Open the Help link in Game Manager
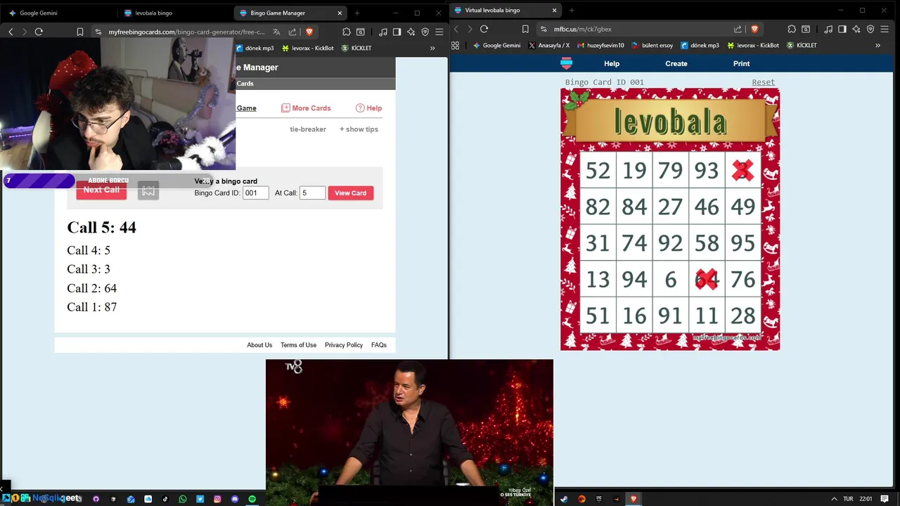The width and height of the screenshot is (900, 506). (x=368, y=108)
